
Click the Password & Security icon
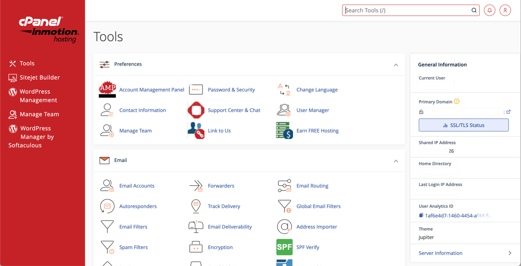196,89
